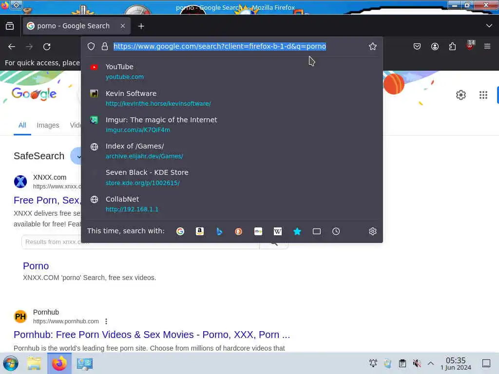Open tracking protection shield icon
The height and width of the screenshot is (374, 499).
[x=91, y=46]
